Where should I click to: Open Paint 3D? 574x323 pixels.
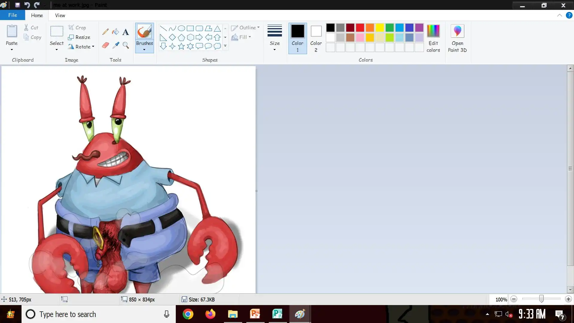coord(457,38)
